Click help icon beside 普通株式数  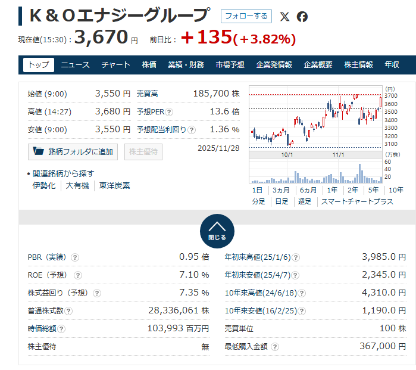click(x=68, y=311)
